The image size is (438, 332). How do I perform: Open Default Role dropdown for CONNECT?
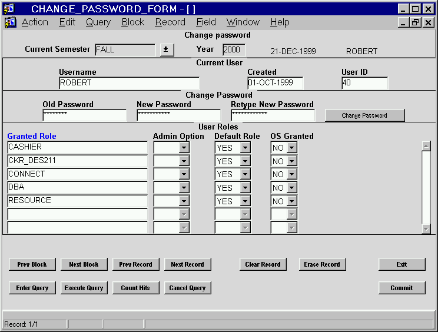245,174
